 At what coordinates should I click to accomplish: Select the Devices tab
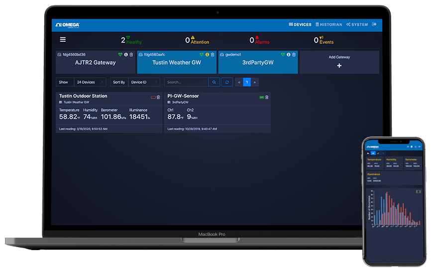(x=300, y=24)
